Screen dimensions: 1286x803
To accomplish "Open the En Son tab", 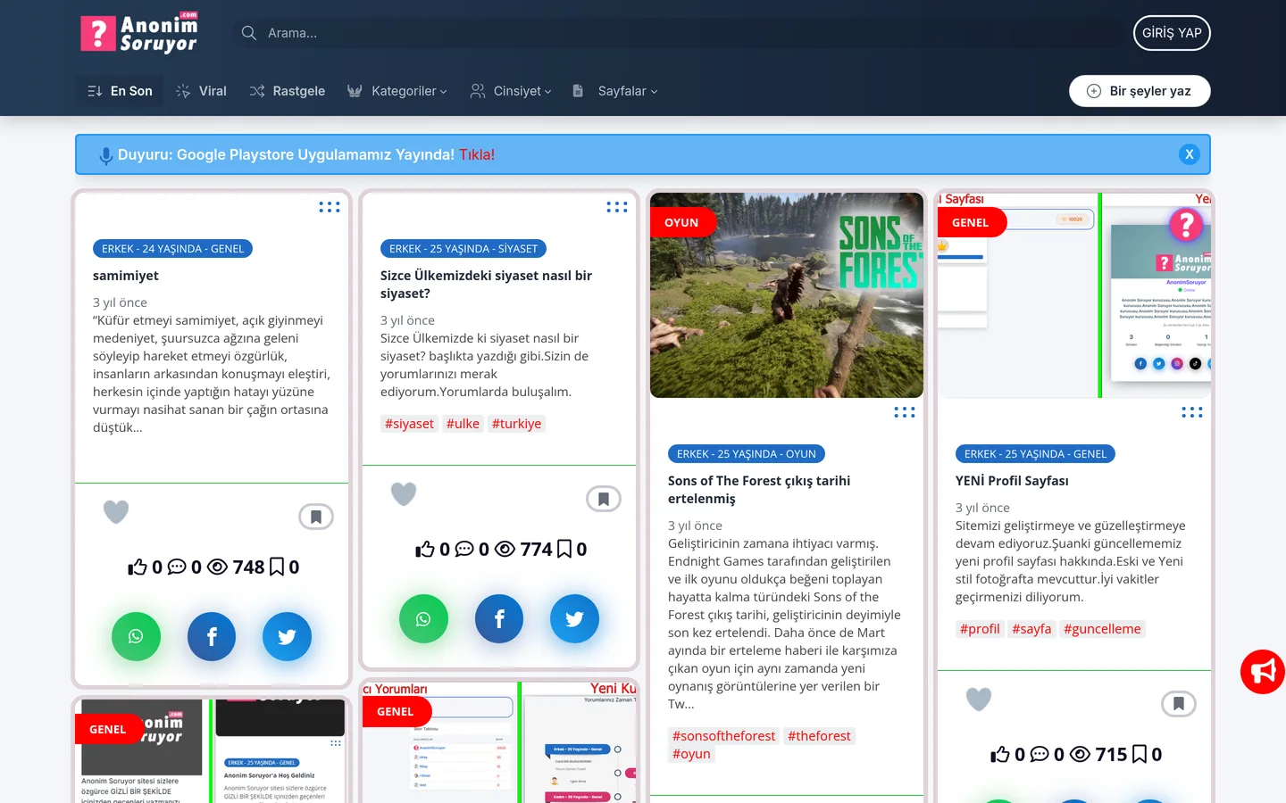I will pos(120,91).
